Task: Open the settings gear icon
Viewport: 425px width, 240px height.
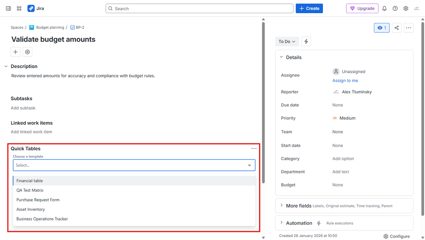Action: [x=406, y=8]
